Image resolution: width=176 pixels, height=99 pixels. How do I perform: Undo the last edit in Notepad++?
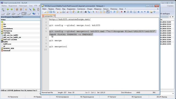click(78, 12)
